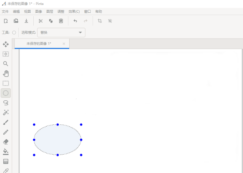Switch to the 未保存的图像 1* tab
The height and width of the screenshot is (173, 243).
click(x=39, y=44)
